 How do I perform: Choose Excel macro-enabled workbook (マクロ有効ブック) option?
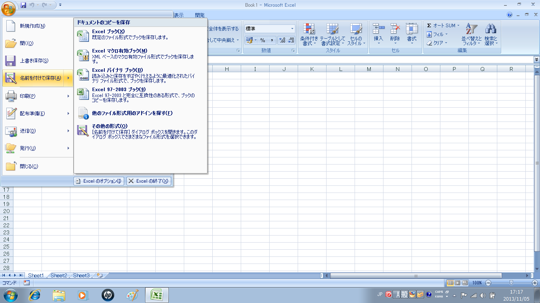coord(119,50)
